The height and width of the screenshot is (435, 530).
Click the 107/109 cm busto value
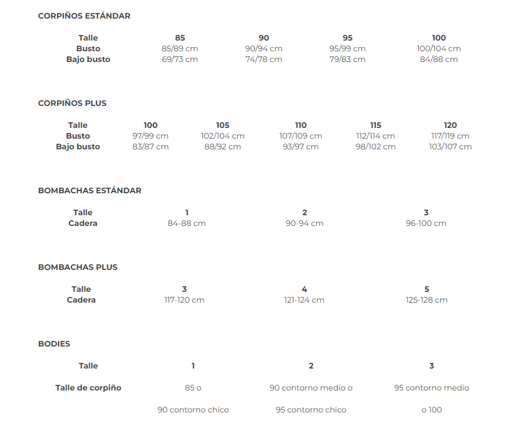(301, 136)
